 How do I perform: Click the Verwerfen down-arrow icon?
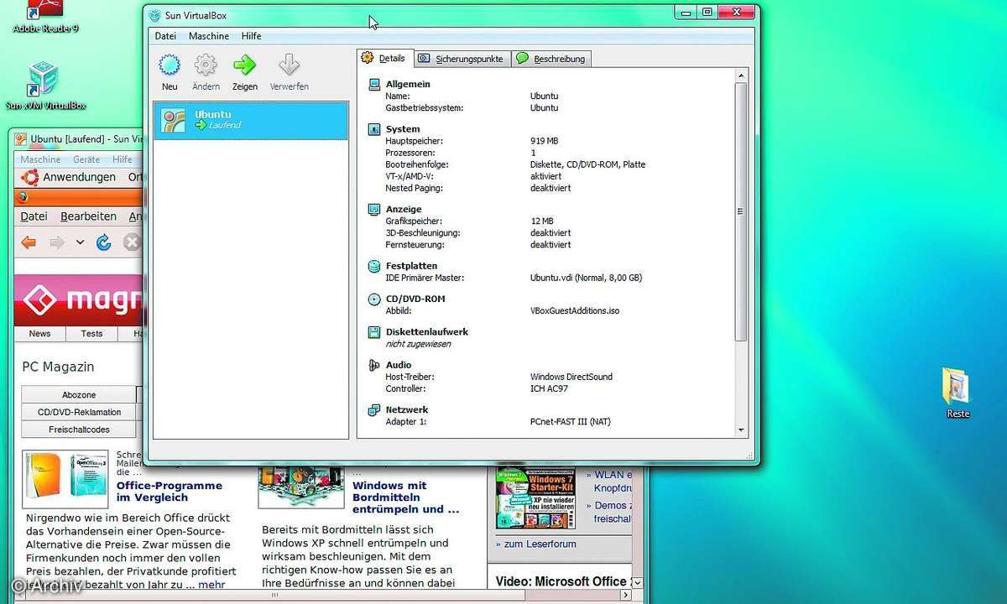[289, 65]
